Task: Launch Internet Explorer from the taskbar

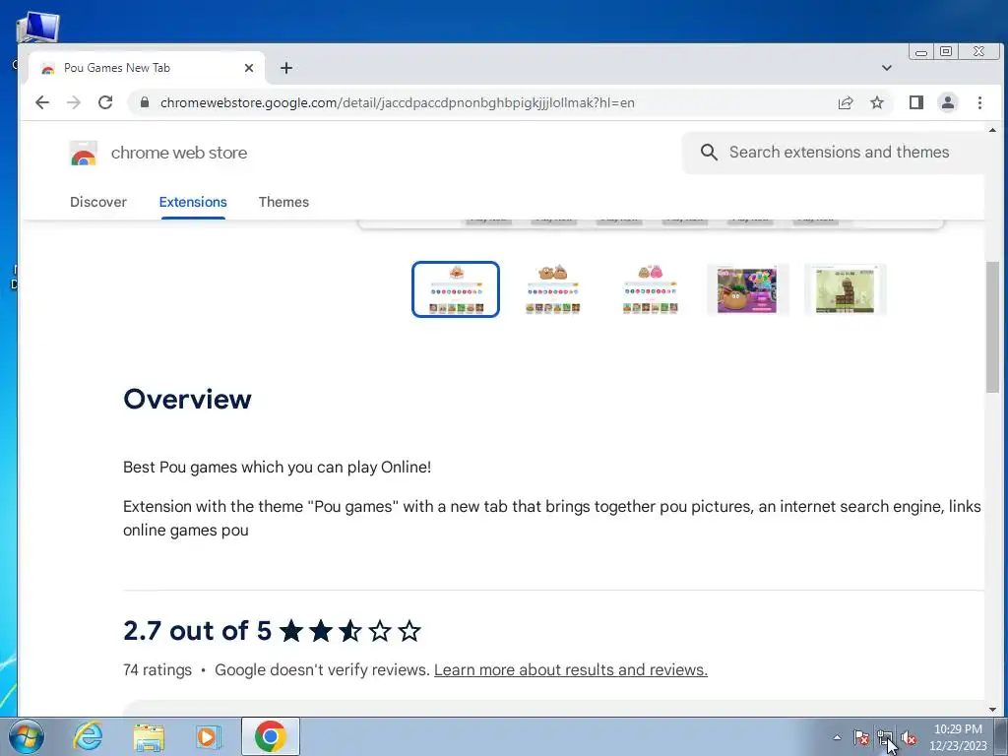Action: pyautogui.click(x=88, y=736)
